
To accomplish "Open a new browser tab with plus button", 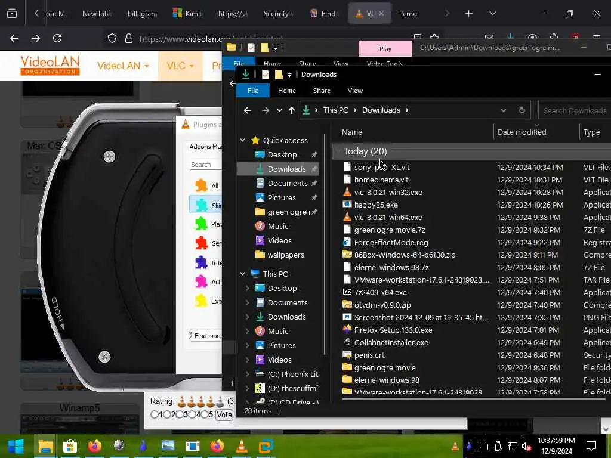I will 468,14.
